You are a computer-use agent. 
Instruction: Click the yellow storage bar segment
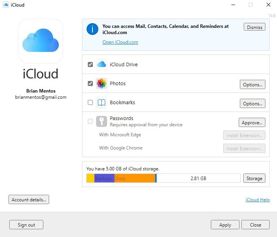(90, 178)
